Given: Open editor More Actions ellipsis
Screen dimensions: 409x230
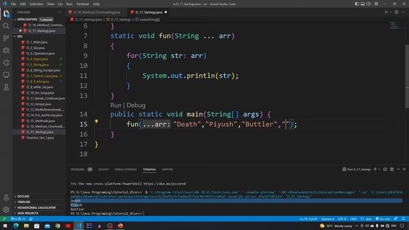Looking at the screenshot, I should tap(403, 12).
